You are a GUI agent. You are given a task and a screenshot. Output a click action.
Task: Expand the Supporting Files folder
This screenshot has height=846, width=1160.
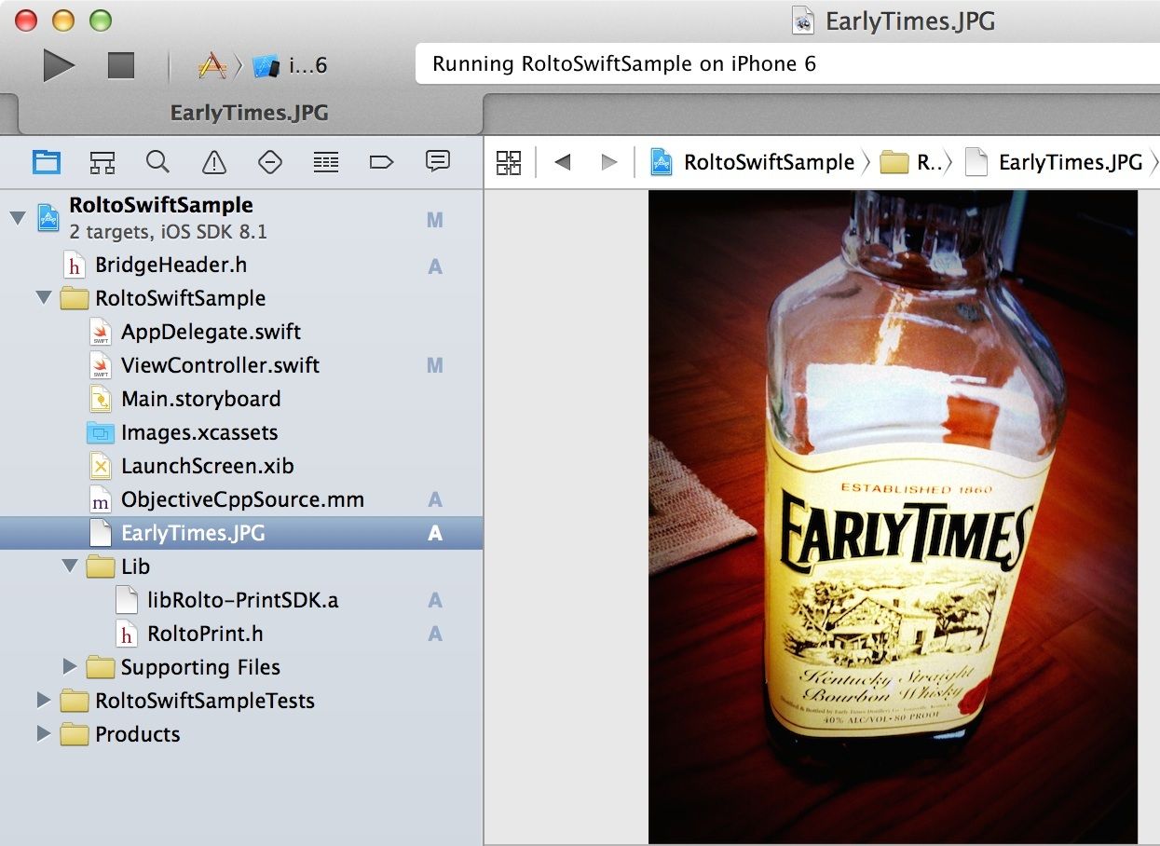[69, 667]
